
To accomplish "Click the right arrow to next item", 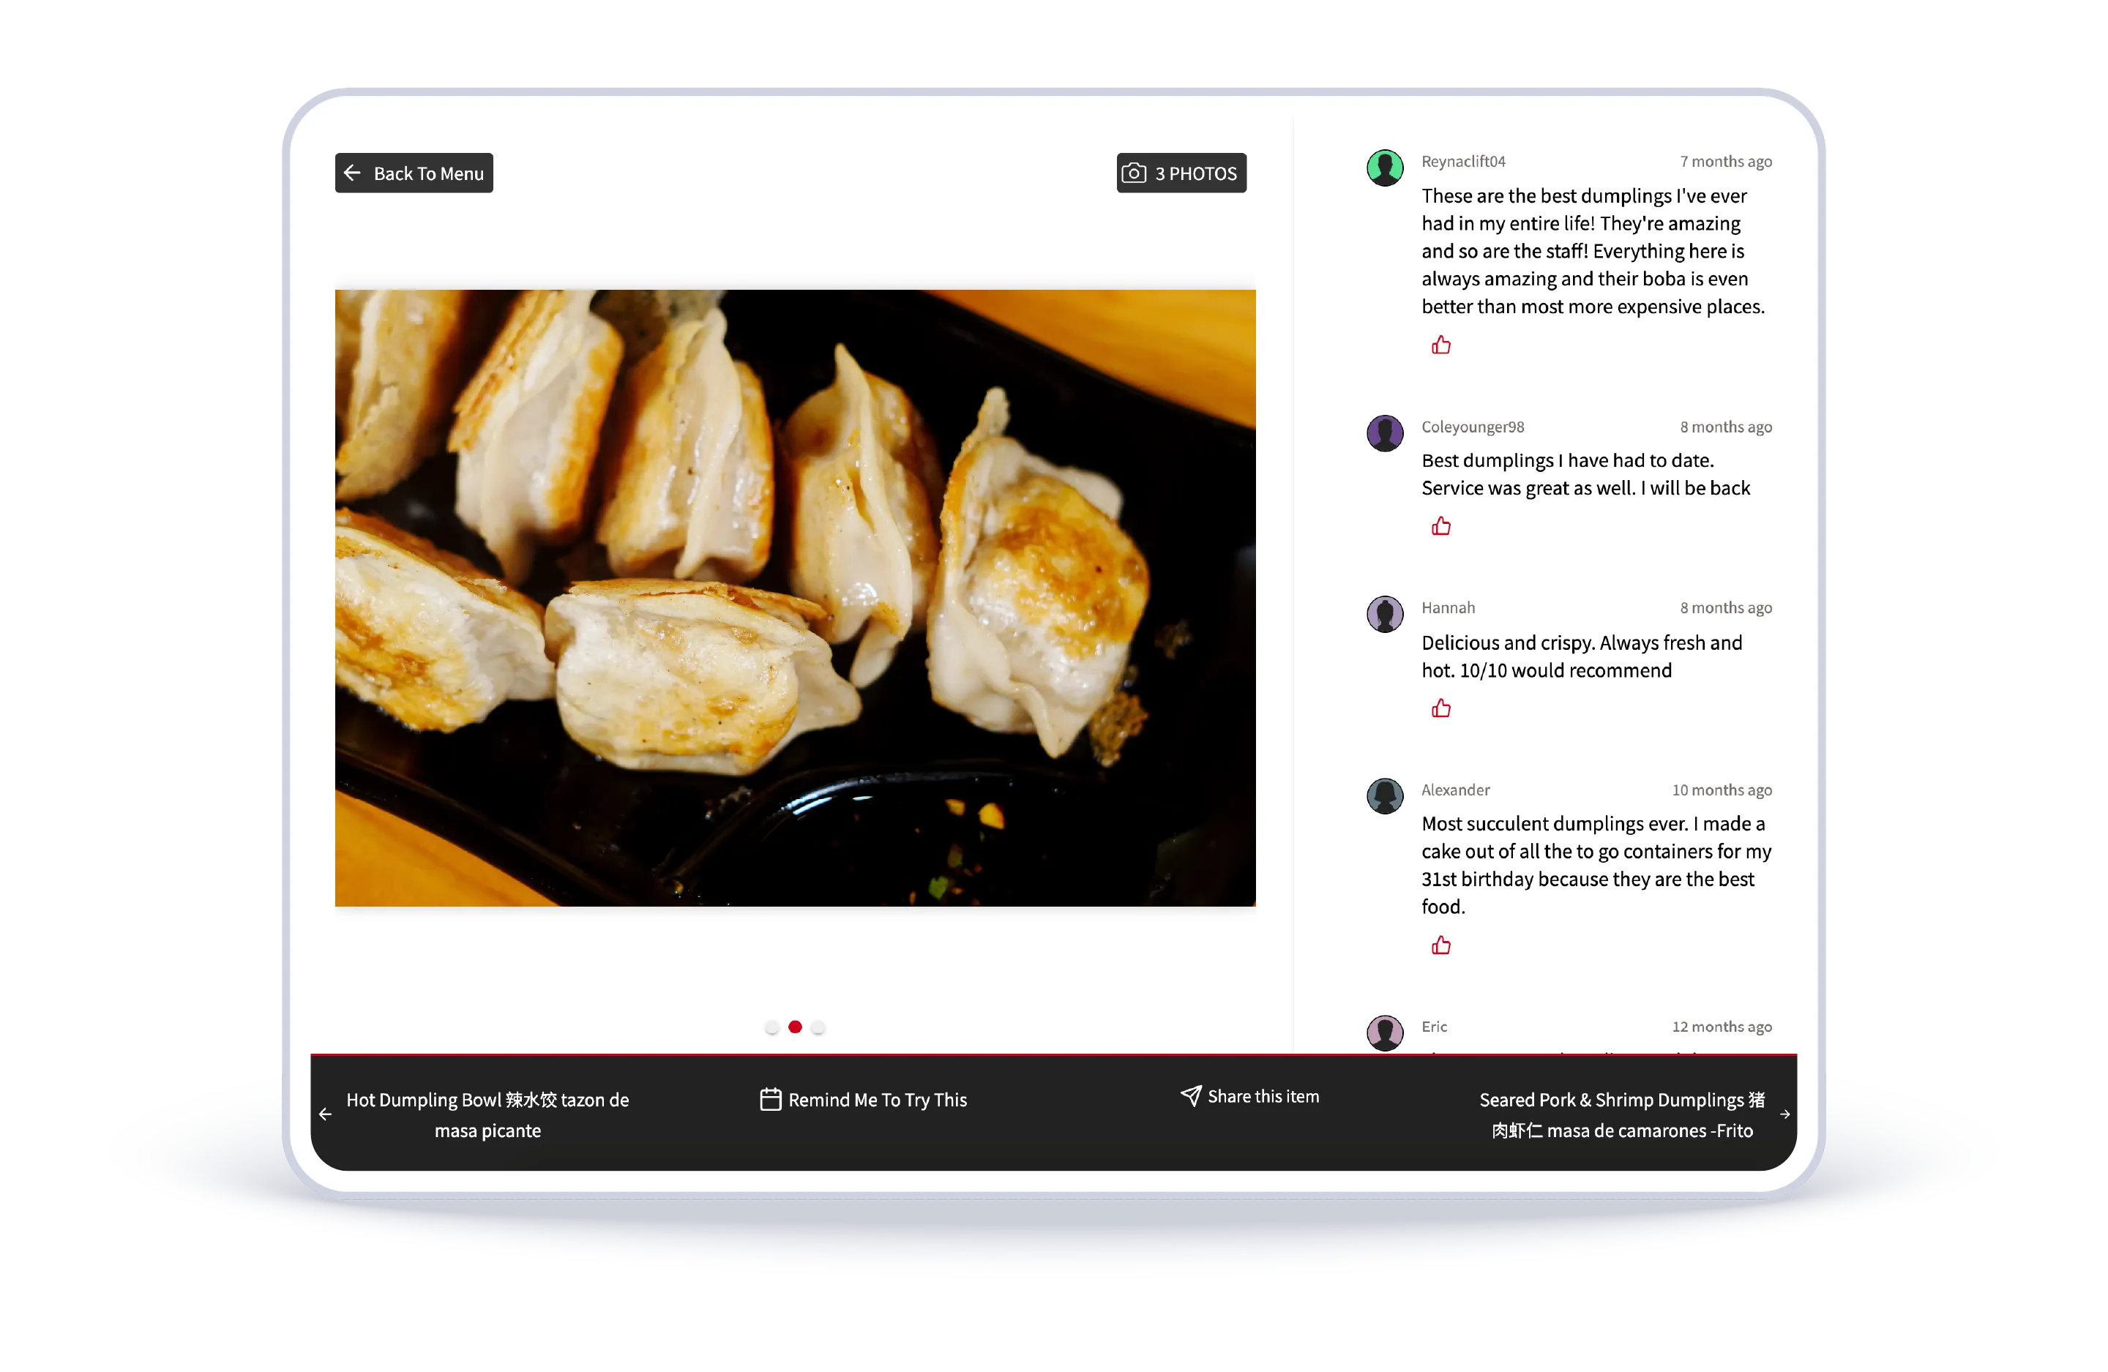I will pos(1784,1114).
